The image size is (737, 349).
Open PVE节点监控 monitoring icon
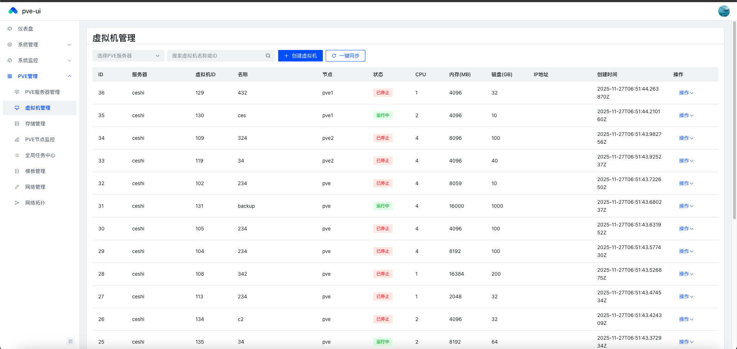click(17, 139)
